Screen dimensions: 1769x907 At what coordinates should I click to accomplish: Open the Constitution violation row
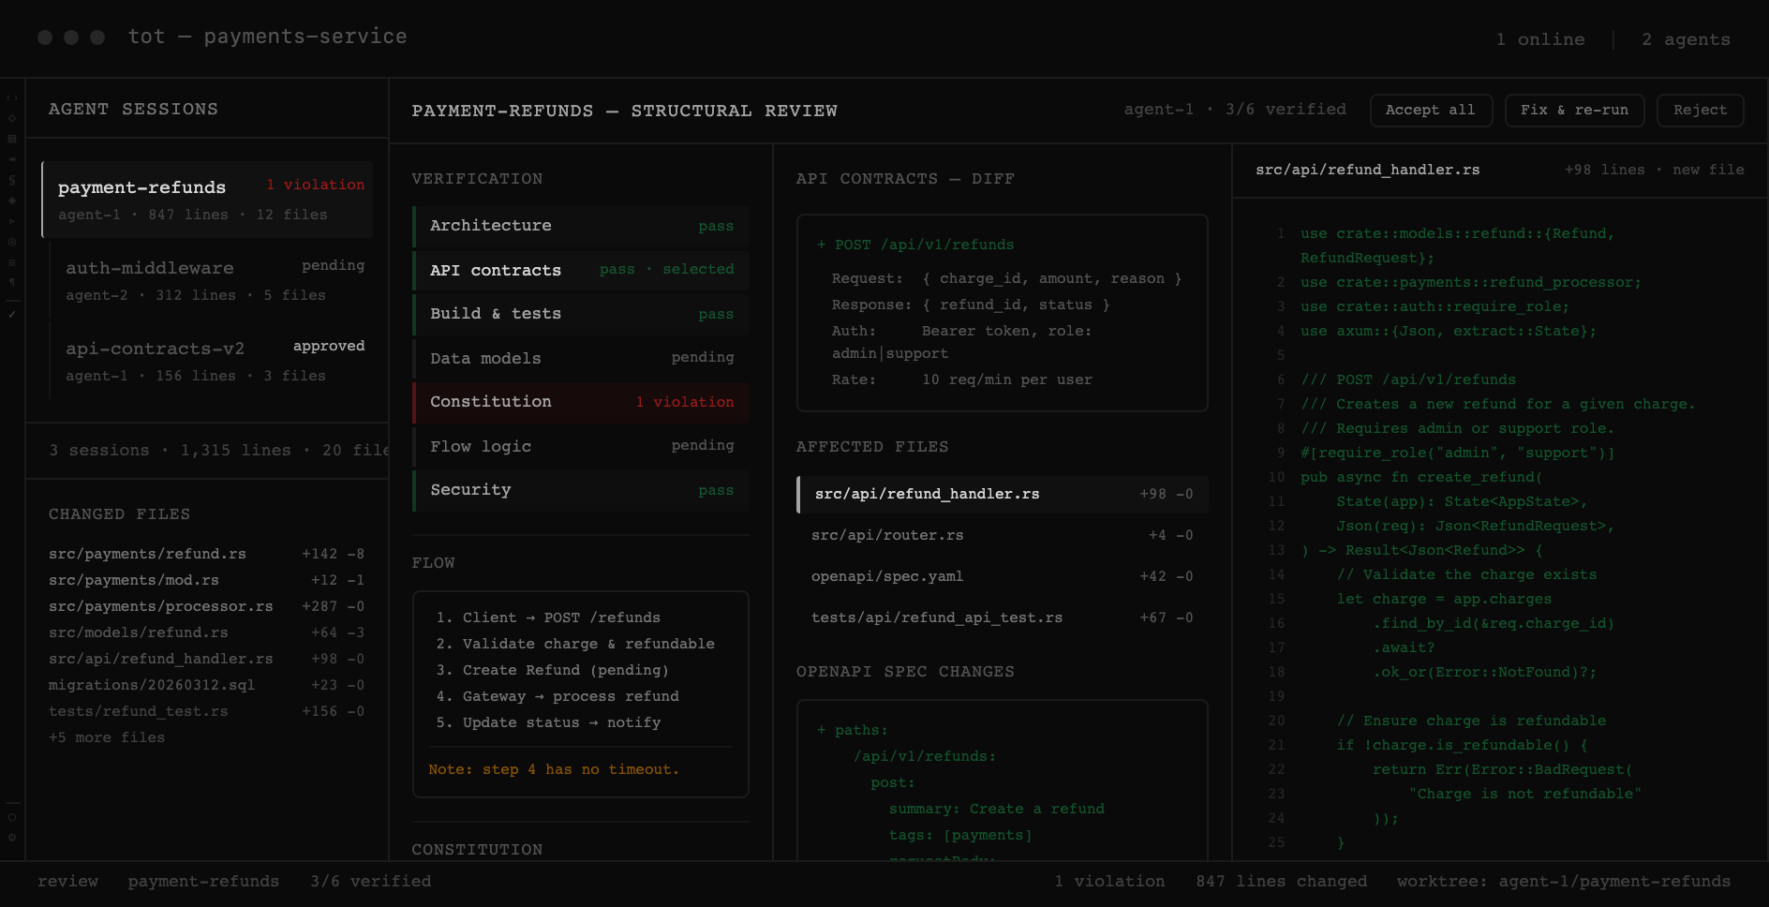coord(581,402)
